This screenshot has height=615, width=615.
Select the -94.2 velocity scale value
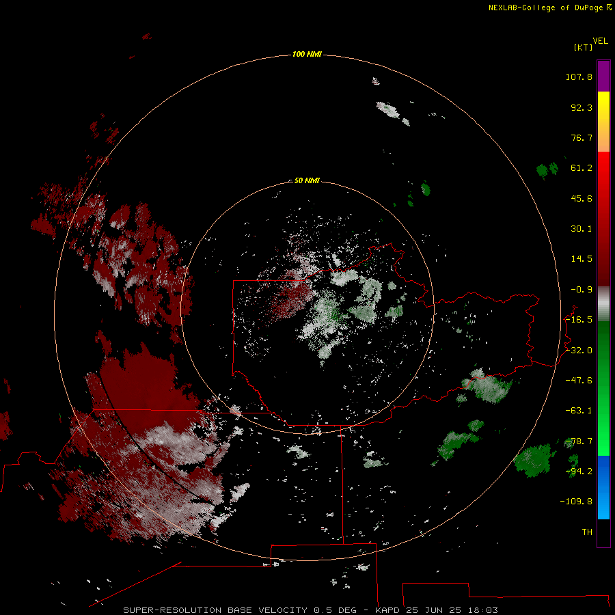pos(579,471)
